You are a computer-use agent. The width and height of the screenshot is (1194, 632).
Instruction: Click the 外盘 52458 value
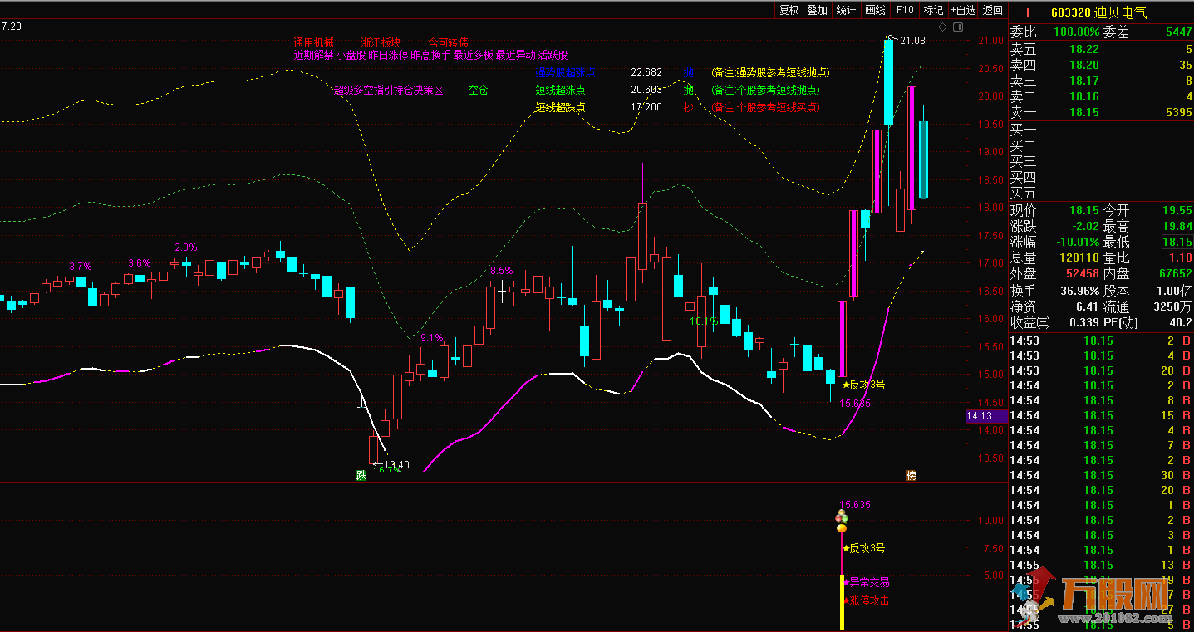[x=1082, y=273]
